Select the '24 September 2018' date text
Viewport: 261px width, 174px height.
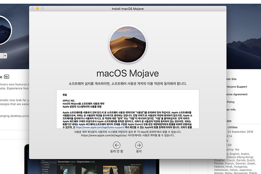(x=240, y=132)
